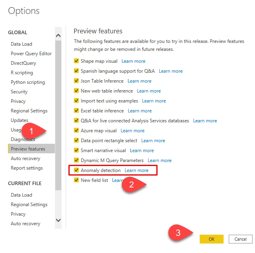
Task: Uncheck the Shape map visual checkbox
Action: (x=76, y=61)
